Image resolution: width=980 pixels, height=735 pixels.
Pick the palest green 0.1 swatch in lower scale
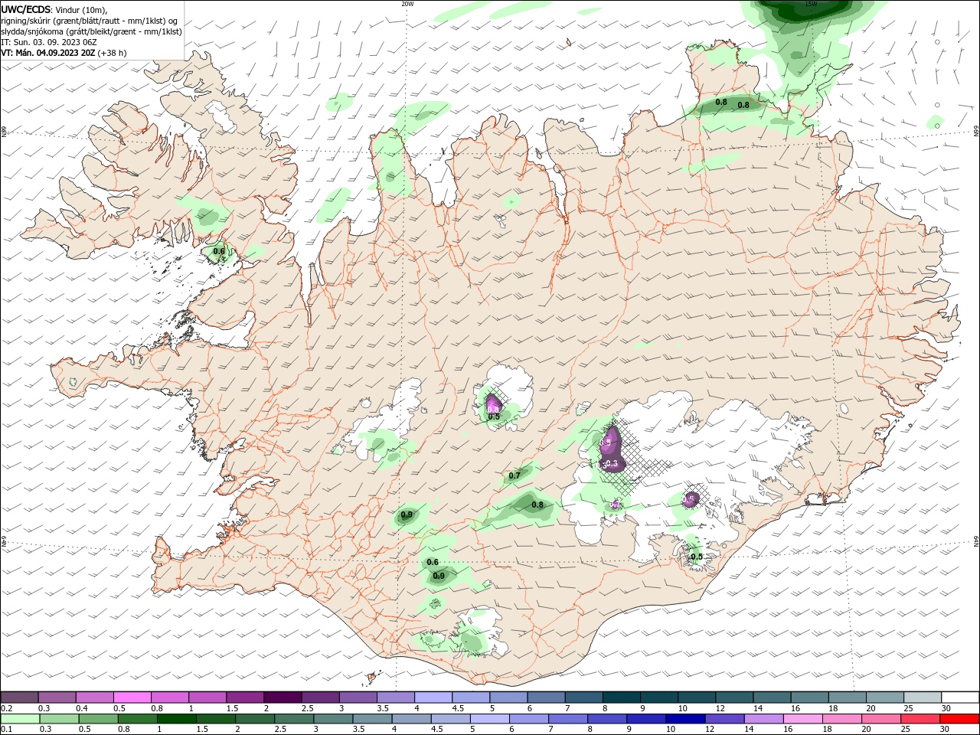coord(20,719)
